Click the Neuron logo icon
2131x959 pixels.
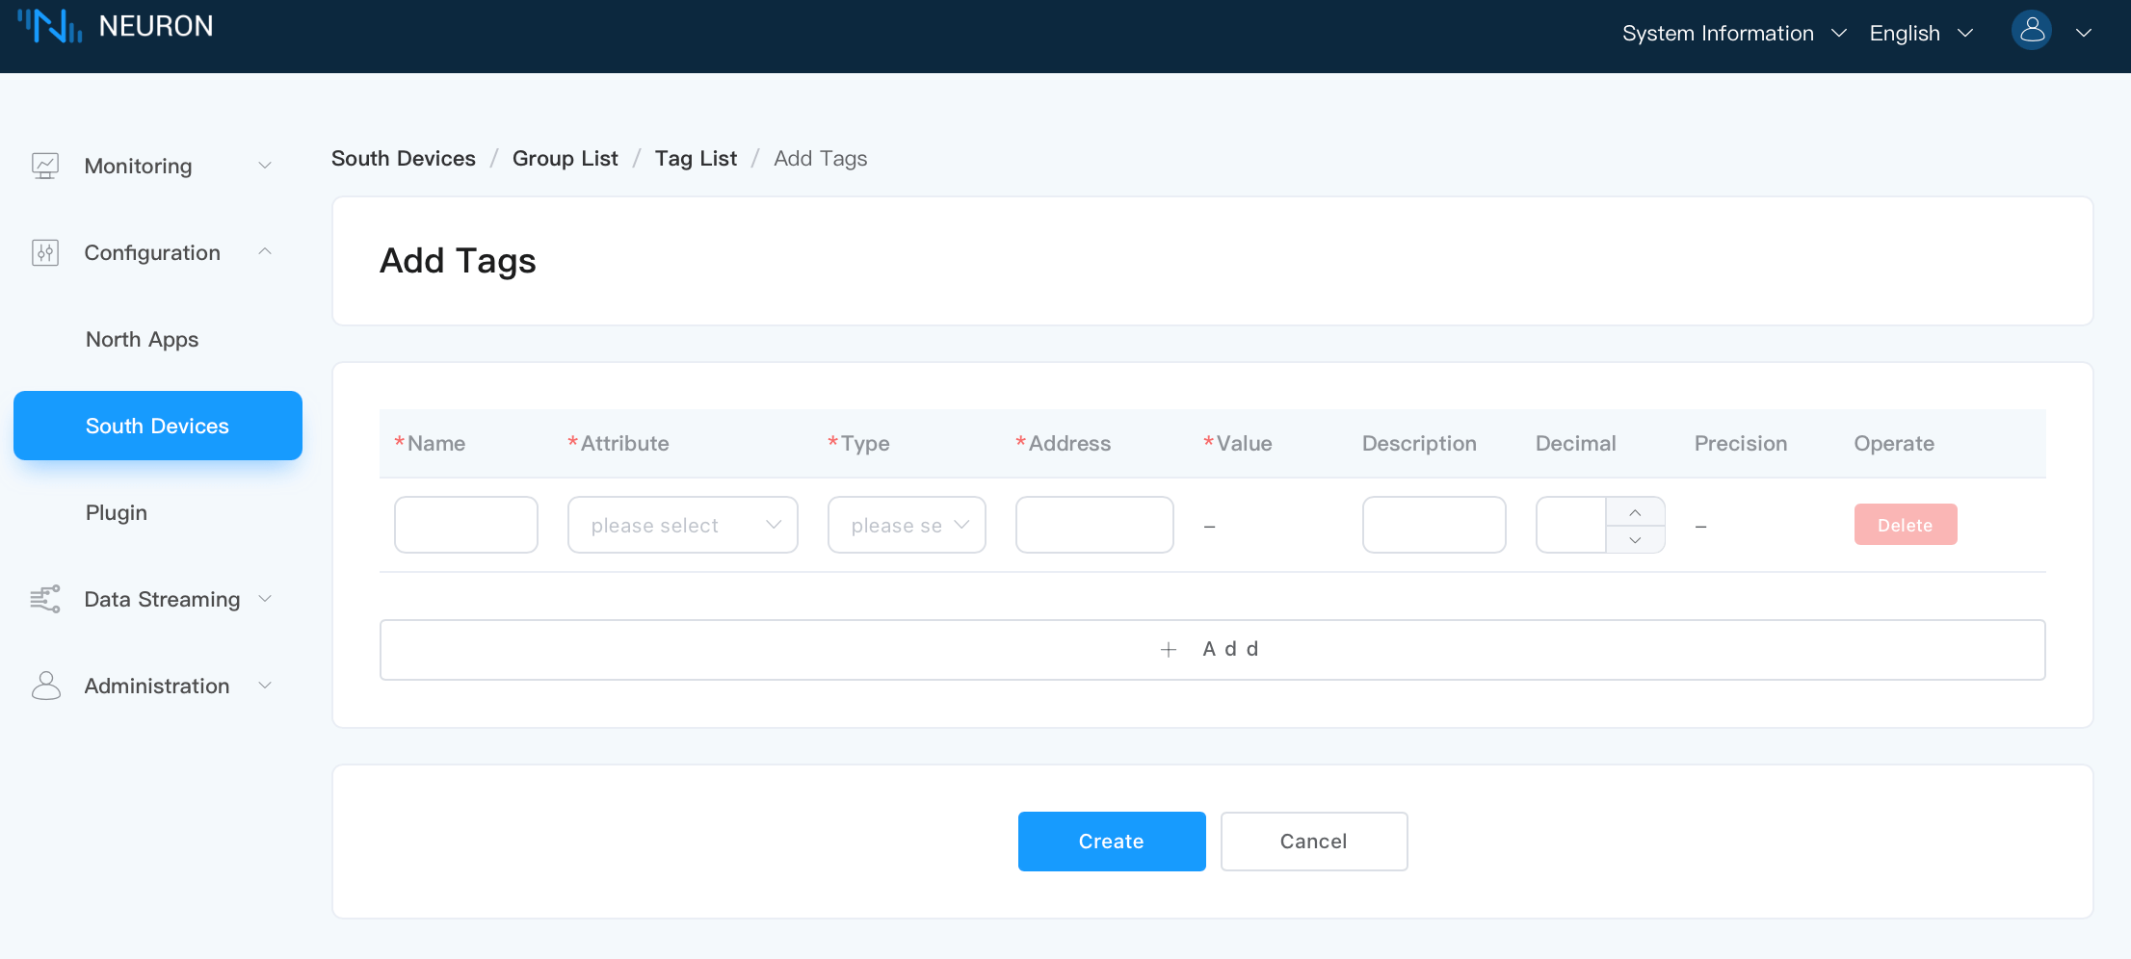[50, 26]
